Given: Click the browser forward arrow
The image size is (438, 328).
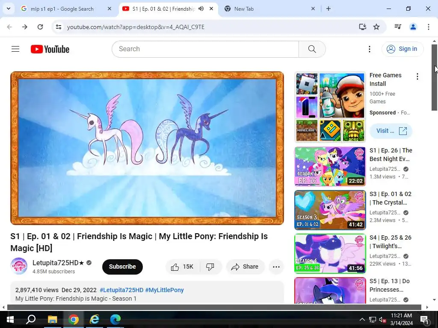Looking at the screenshot, I should point(25,27).
